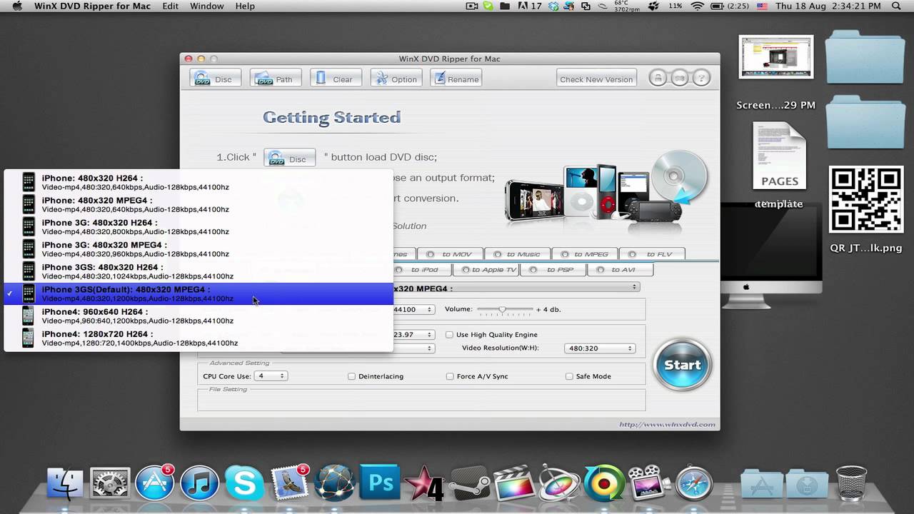This screenshot has height=514, width=914.
Task: Select the 'to MPEG' output option
Action: [x=585, y=253]
